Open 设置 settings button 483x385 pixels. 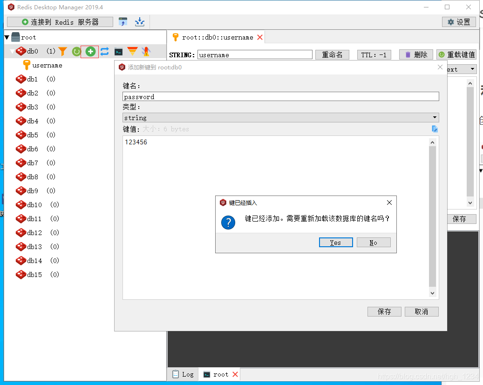[x=459, y=22]
